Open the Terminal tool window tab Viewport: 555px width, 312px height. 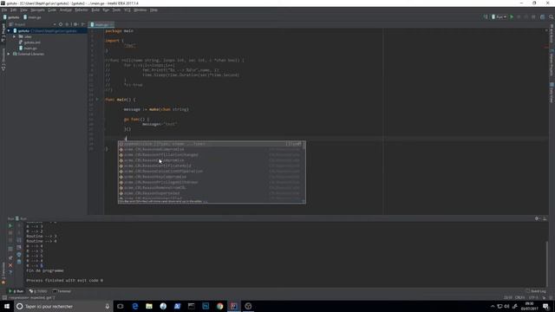[x=62, y=291]
